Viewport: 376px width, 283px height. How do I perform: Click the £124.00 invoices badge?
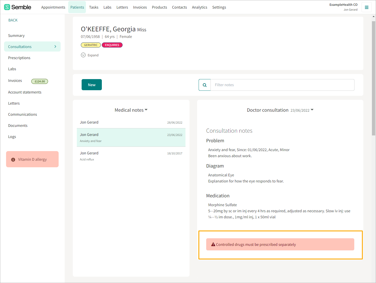pos(40,81)
